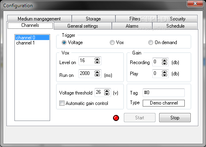Decrease the Run on milliseconds value
The image size is (206, 147).
click(x=97, y=75)
